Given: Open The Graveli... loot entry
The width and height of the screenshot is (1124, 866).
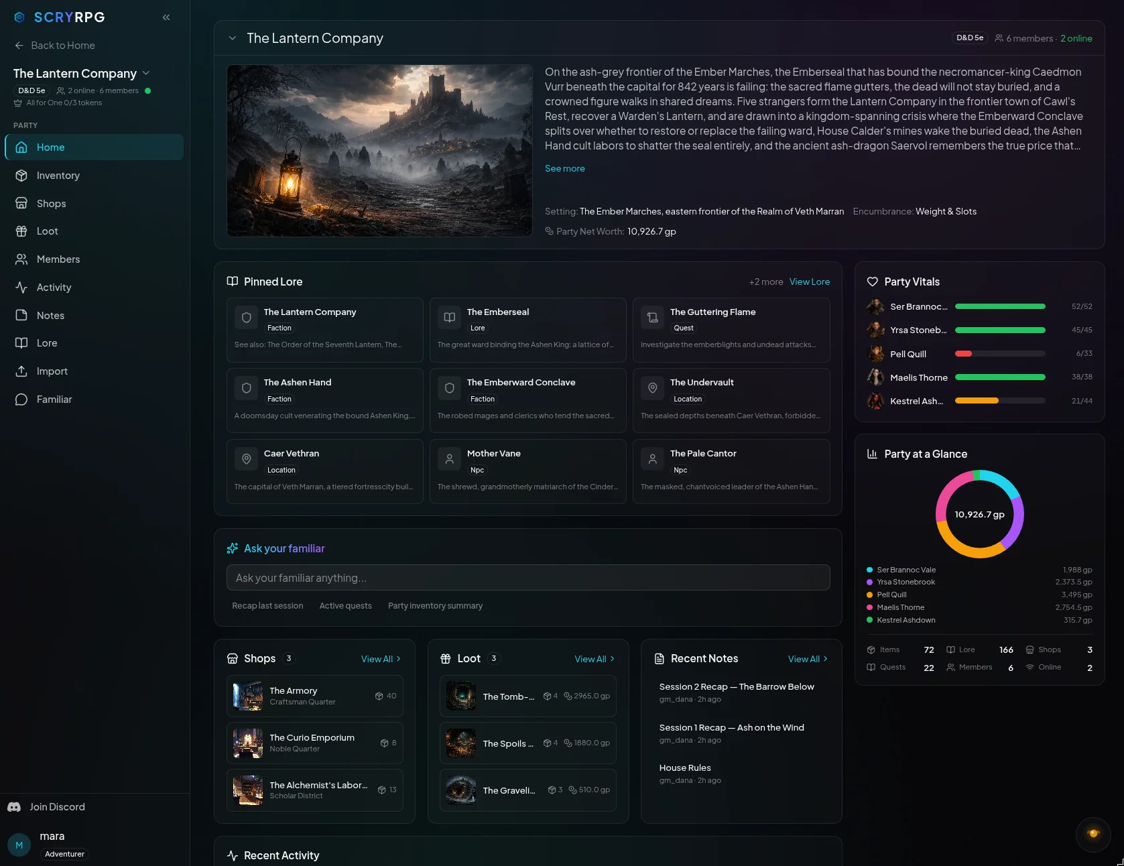Looking at the screenshot, I should 528,790.
